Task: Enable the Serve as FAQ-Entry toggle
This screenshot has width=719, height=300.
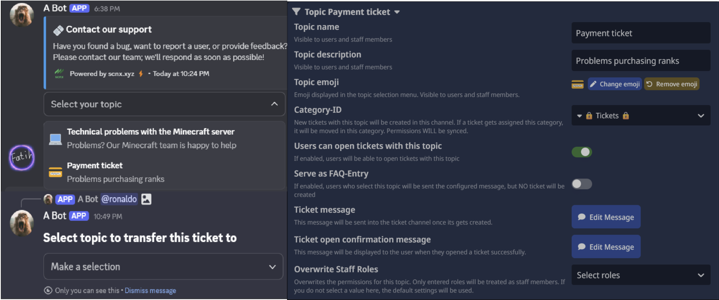Action: click(x=581, y=184)
